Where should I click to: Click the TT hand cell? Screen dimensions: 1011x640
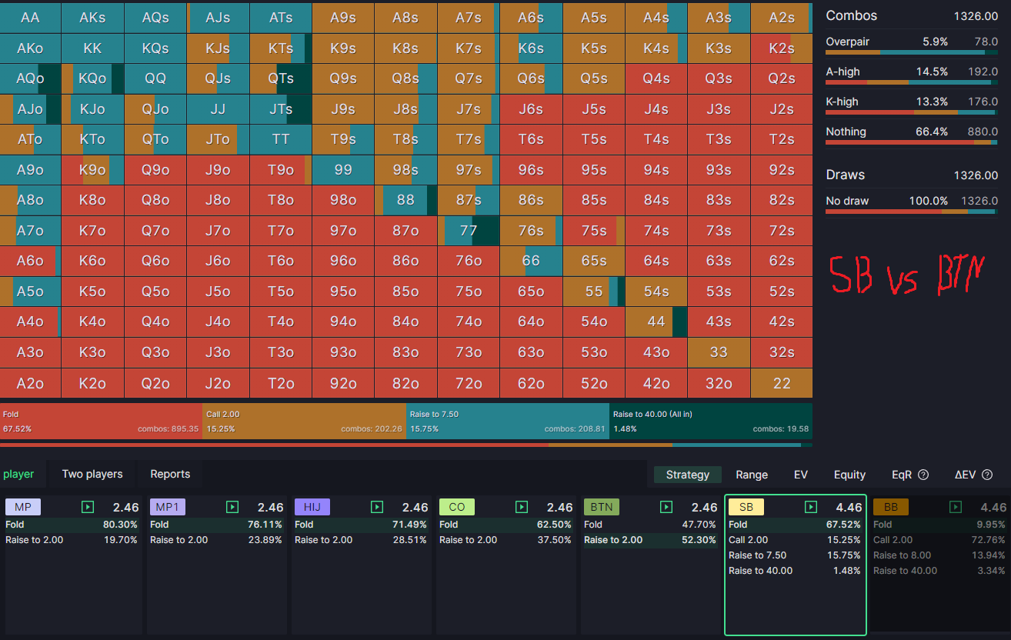(280, 139)
